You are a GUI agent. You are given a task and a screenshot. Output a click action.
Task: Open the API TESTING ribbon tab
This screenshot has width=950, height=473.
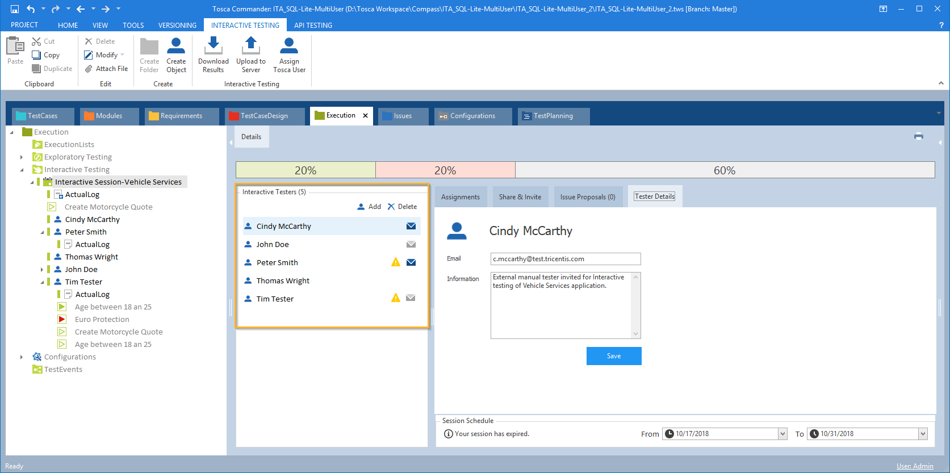pyautogui.click(x=313, y=26)
